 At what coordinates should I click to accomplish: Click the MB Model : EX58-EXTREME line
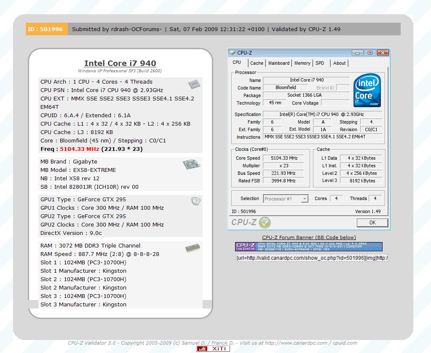pos(78,170)
